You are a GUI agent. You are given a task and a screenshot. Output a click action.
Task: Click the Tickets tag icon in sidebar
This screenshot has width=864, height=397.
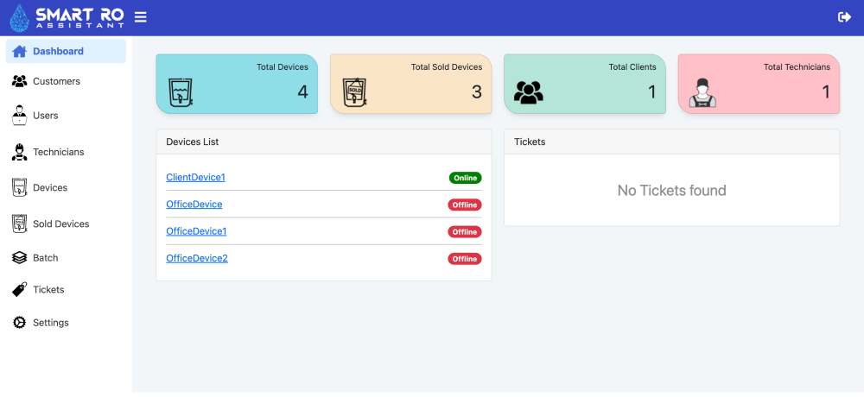(x=19, y=290)
